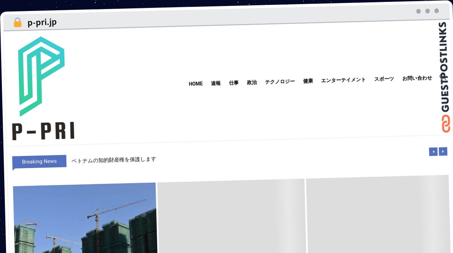The width and height of the screenshot is (453, 253).
Task: Click the Breaking News label
Action: tap(39, 162)
